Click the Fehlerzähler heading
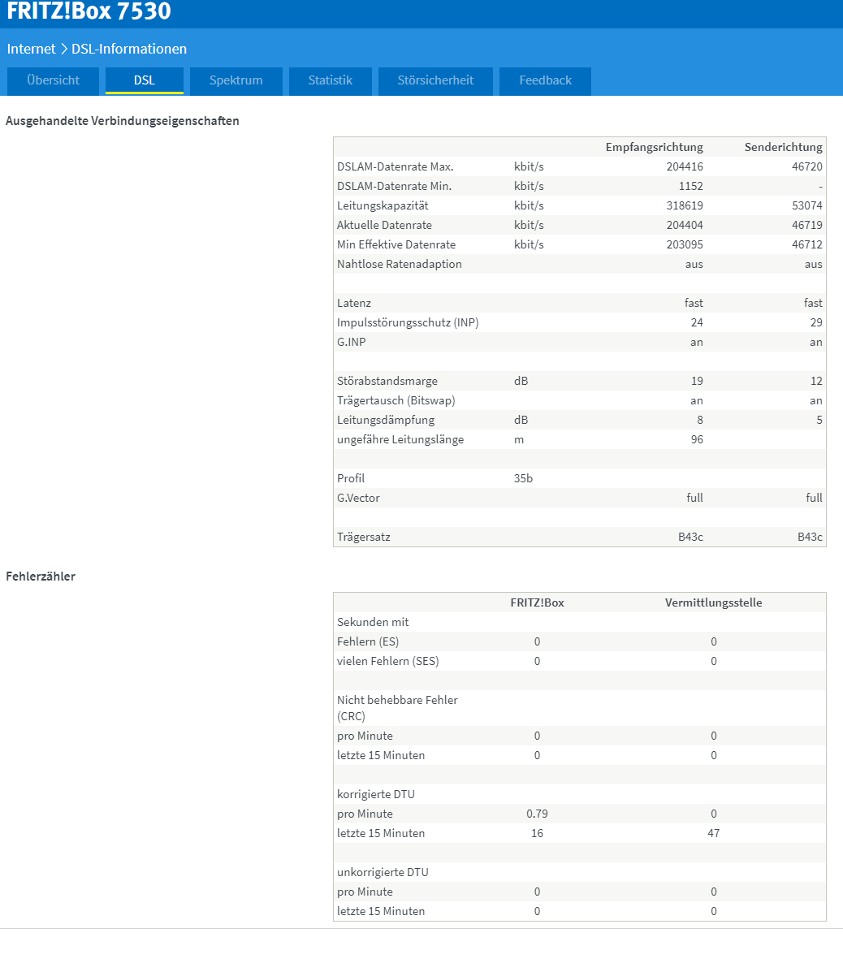Image resolution: width=843 pixels, height=963 pixels. click(x=41, y=577)
